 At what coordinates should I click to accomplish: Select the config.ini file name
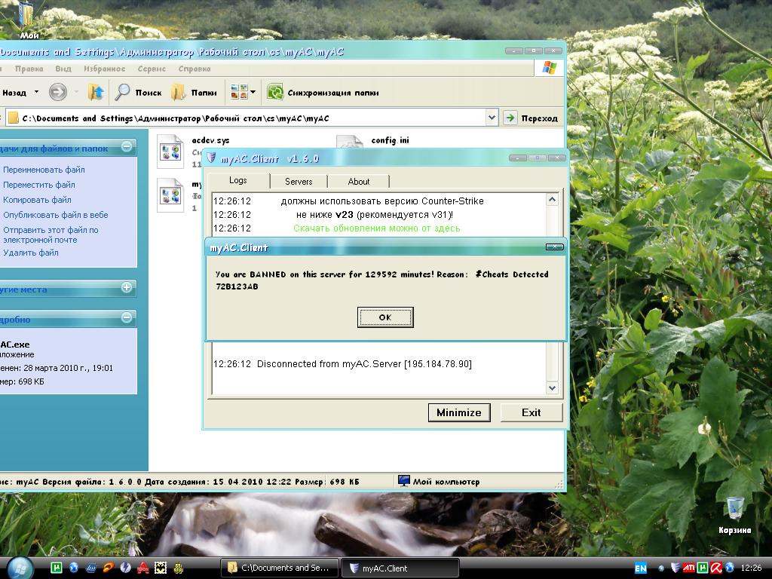coord(390,140)
